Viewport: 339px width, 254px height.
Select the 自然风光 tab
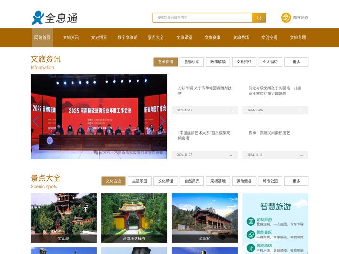[192, 181]
